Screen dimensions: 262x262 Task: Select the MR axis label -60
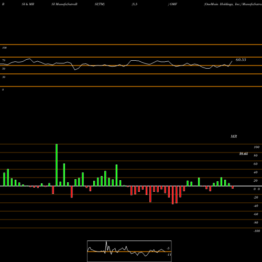point(256,214)
